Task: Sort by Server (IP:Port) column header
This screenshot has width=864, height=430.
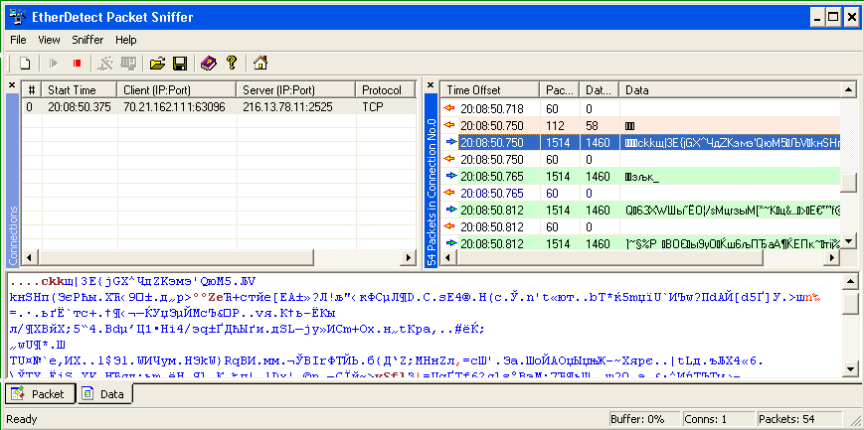Action: [x=296, y=89]
